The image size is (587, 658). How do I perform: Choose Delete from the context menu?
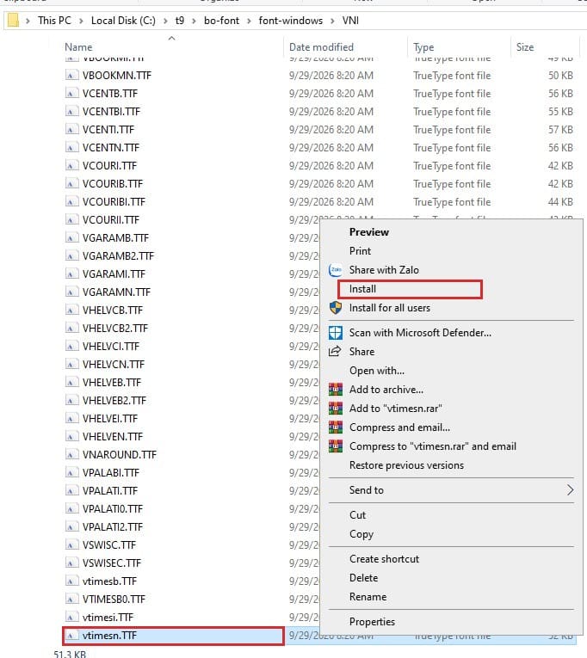(363, 578)
